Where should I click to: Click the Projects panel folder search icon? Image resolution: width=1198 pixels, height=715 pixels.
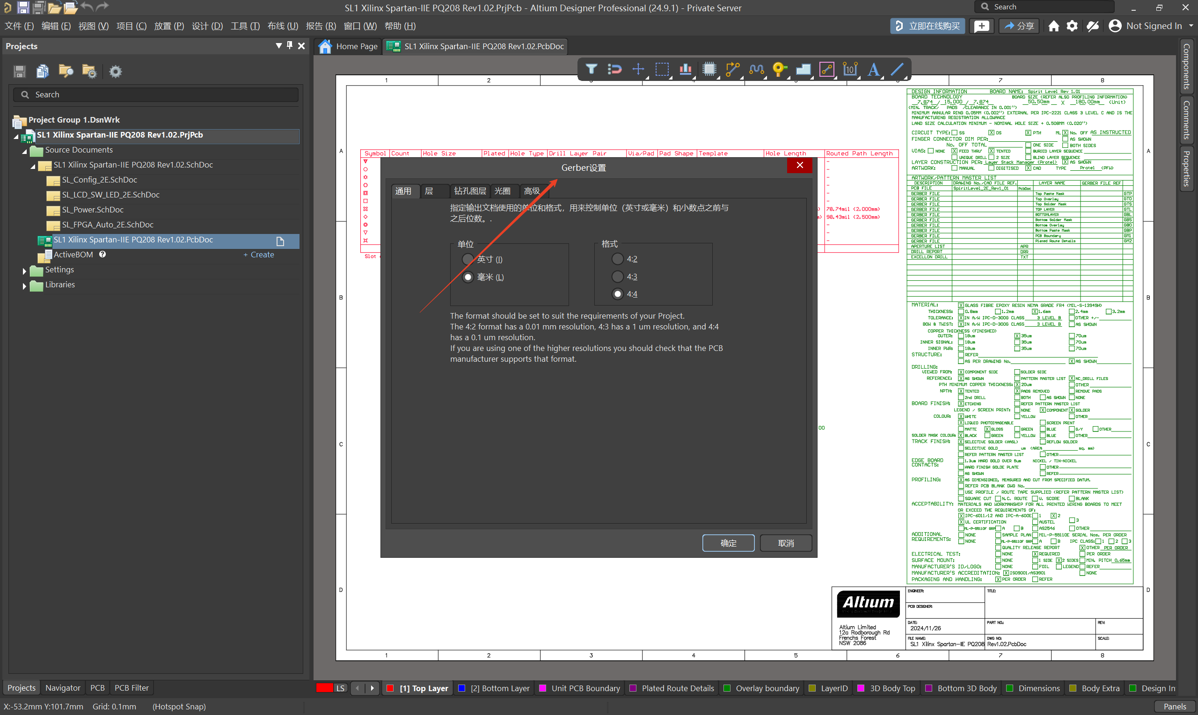click(66, 72)
